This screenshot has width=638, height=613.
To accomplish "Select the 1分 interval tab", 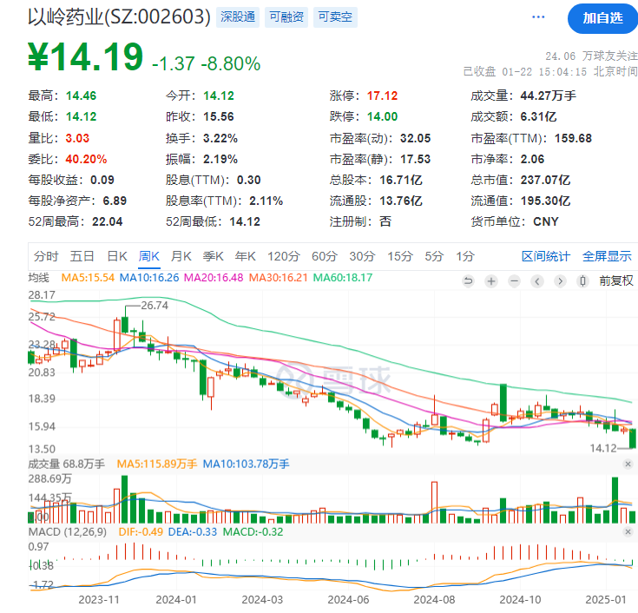I will [465, 256].
